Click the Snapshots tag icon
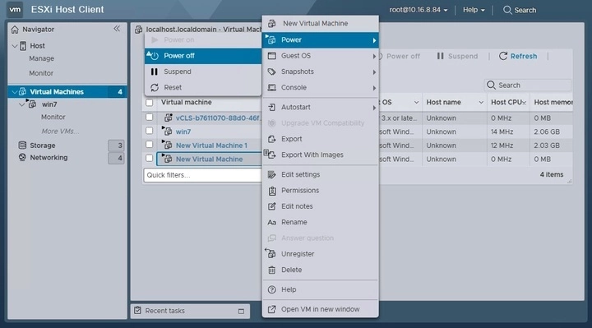This screenshot has height=328, width=592. [272, 72]
